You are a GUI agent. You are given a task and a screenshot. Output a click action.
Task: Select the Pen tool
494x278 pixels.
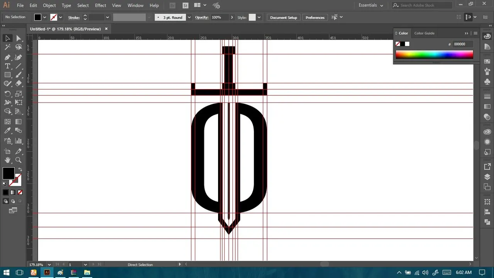(7, 57)
